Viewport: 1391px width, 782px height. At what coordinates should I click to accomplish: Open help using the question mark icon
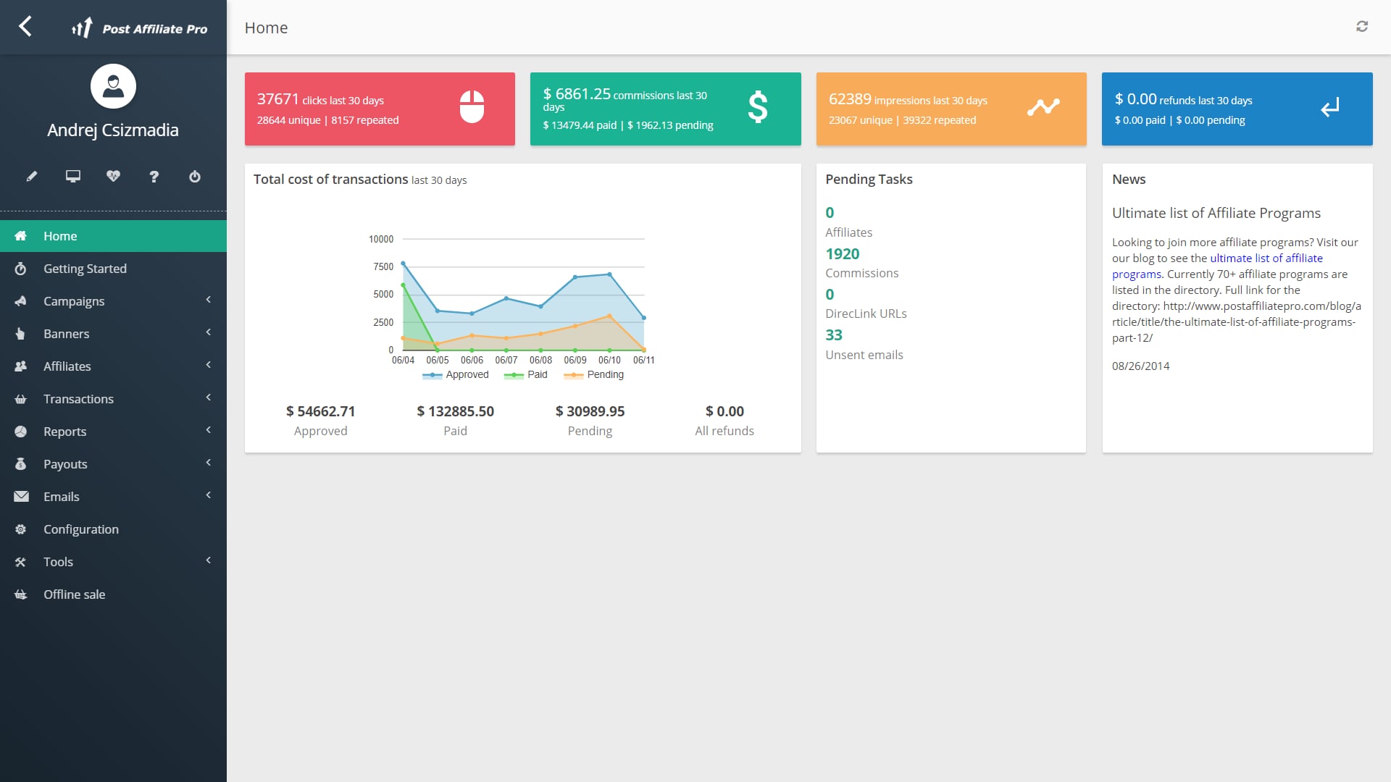(x=154, y=176)
